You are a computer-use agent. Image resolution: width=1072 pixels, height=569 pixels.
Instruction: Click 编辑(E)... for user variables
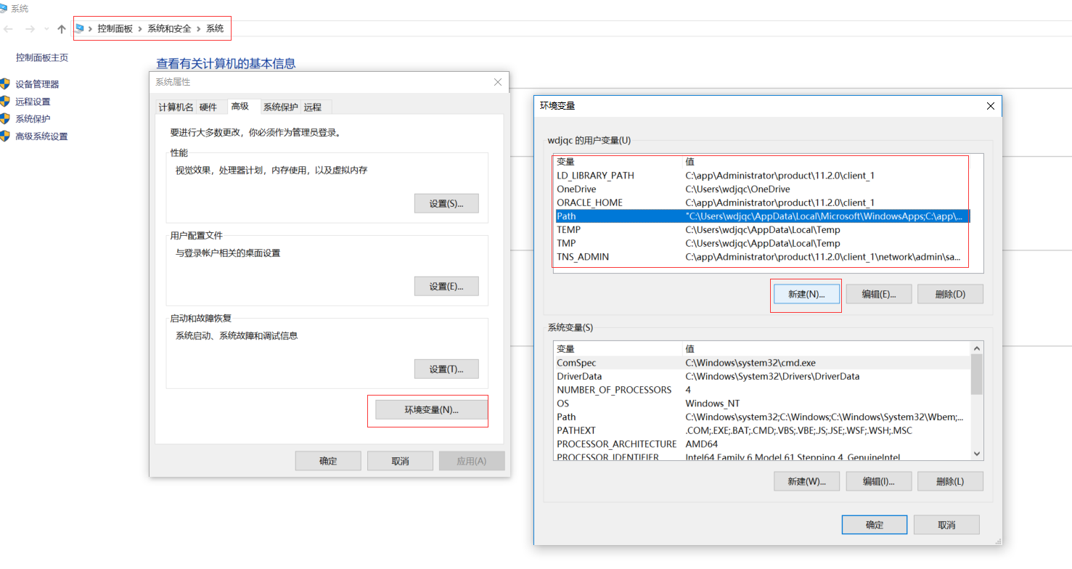878,294
